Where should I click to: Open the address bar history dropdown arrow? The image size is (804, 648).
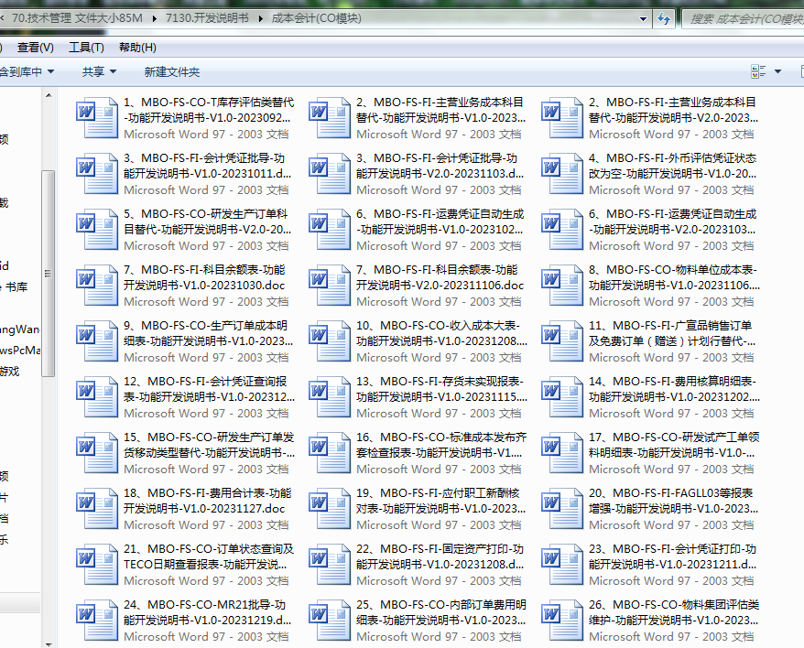click(x=644, y=18)
